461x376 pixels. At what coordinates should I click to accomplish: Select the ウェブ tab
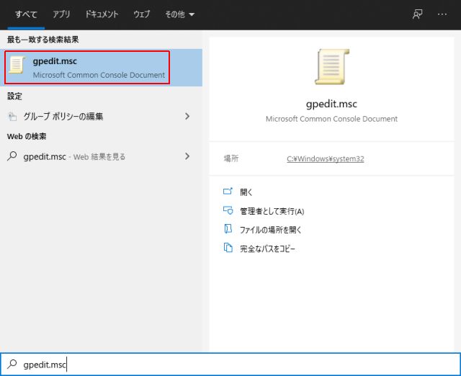click(x=142, y=14)
